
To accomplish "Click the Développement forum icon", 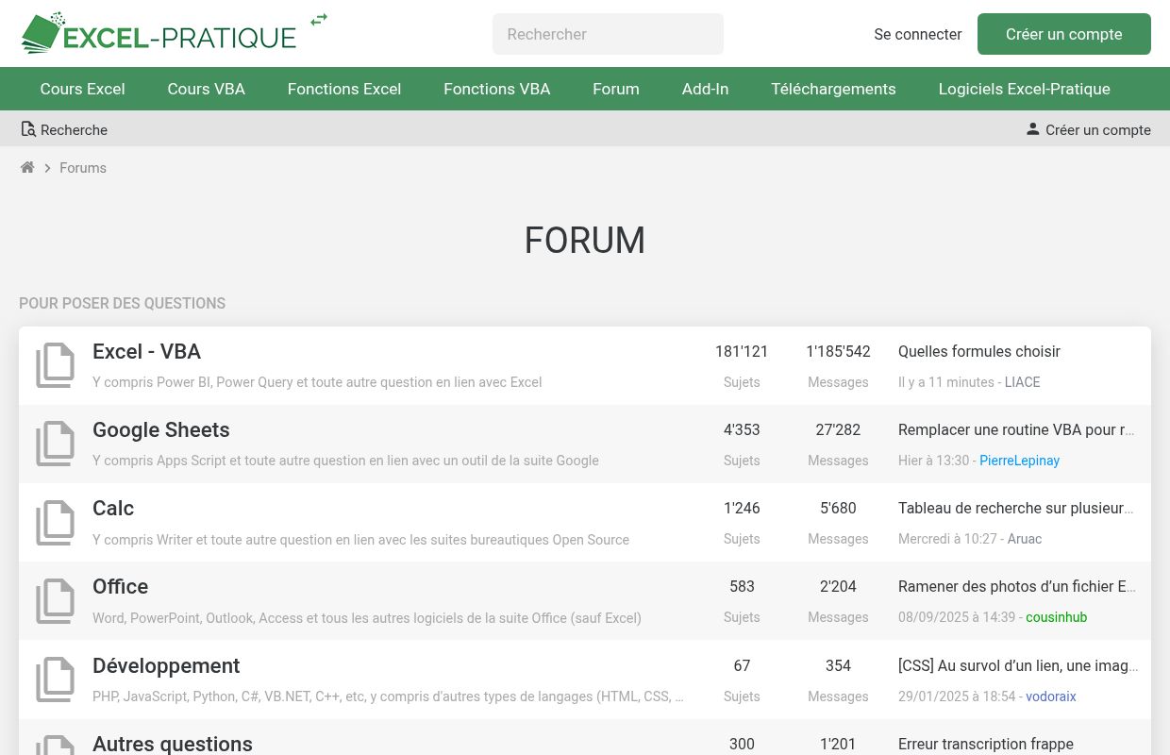I will click(55, 679).
